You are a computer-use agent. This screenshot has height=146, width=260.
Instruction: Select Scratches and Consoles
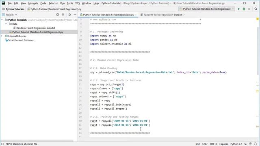(21, 40)
